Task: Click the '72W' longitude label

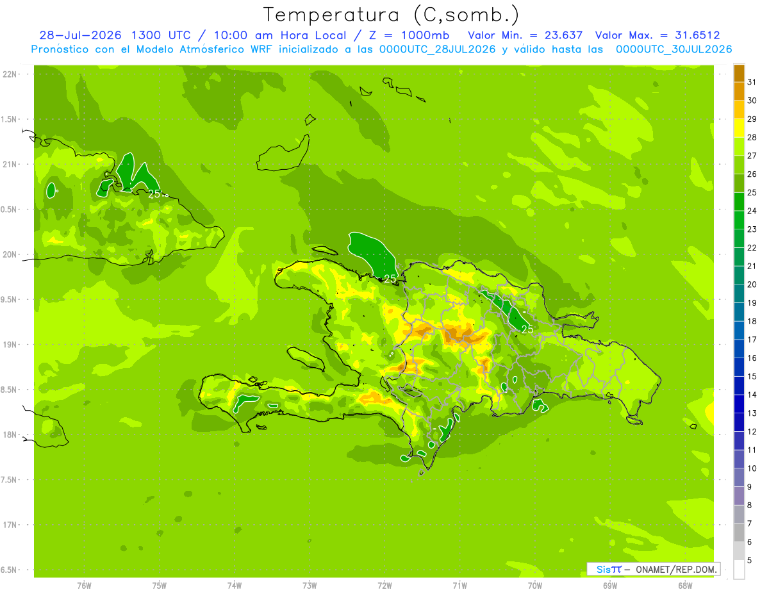Action: (x=384, y=586)
